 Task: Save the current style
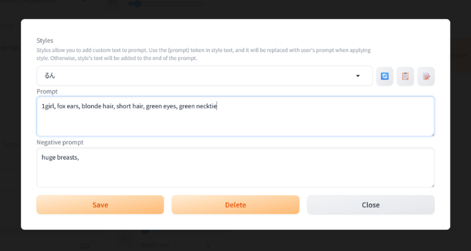tap(100, 205)
